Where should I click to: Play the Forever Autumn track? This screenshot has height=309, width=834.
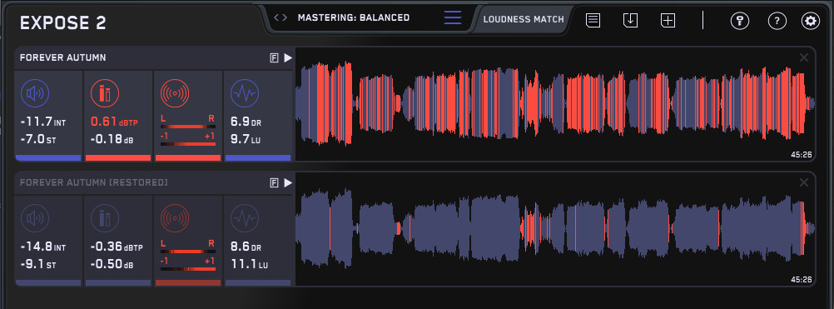point(288,58)
